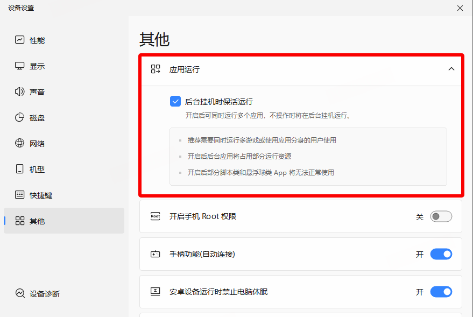
Task: Open the 其他 settings tab
Action: 37,221
